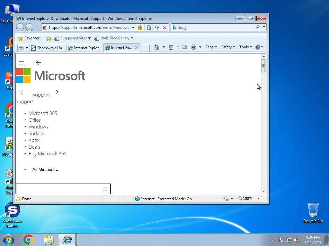
Task: Expand the address bar autocomplete dropdown
Action: tap(133, 28)
